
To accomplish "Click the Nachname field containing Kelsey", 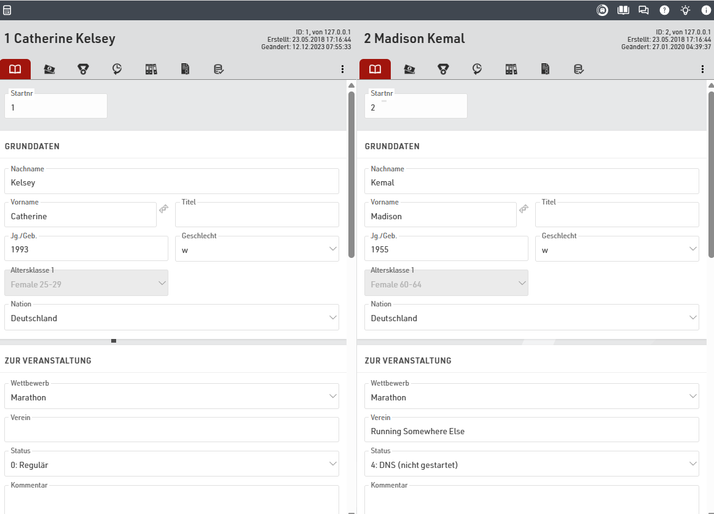I will coord(171,182).
